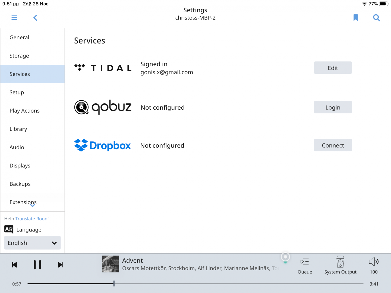The height and width of the screenshot is (293, 391).
Task: Skip to the previous track
Action: click(15, 265)
